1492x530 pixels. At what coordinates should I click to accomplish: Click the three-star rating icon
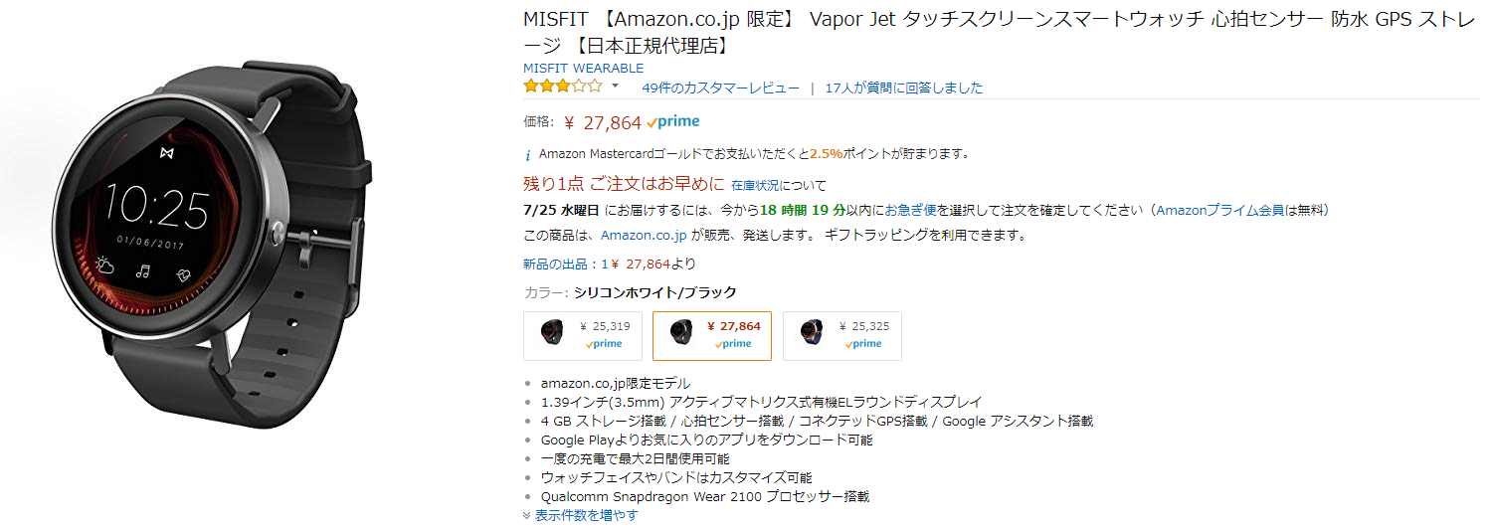562,87
